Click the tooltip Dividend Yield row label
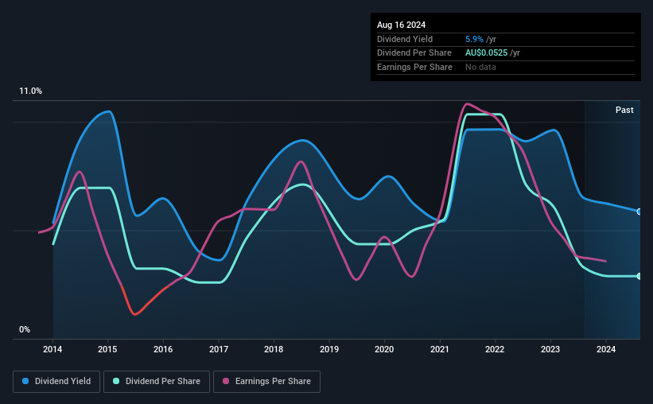 (x=405, y=39)
